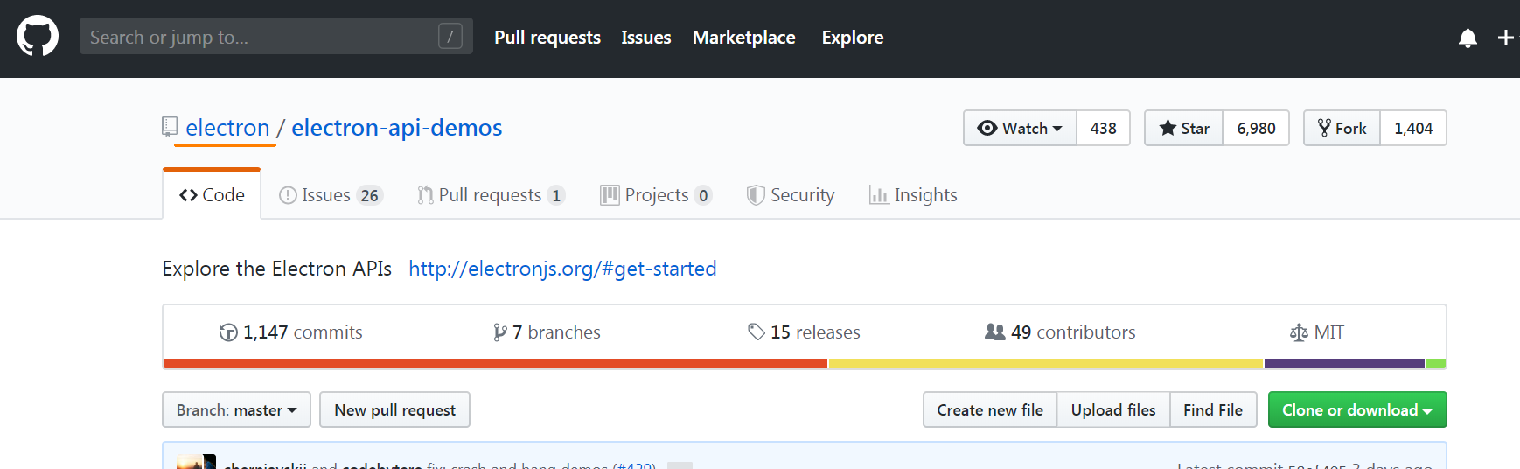The height and width of the screenshot is (469, 1520).
Task: Fork this repository
Action: click(x=1342, y=128)
